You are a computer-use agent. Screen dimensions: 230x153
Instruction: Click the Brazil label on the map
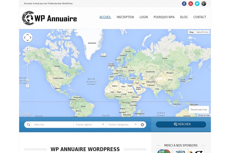point(83,106)
